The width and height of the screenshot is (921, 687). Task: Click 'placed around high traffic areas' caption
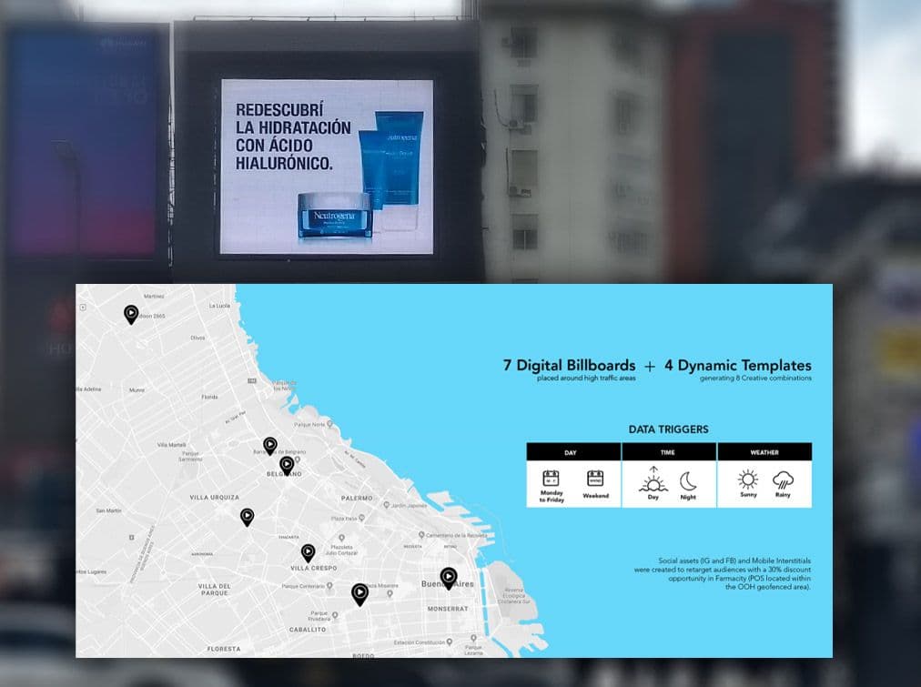pos(585,379)
